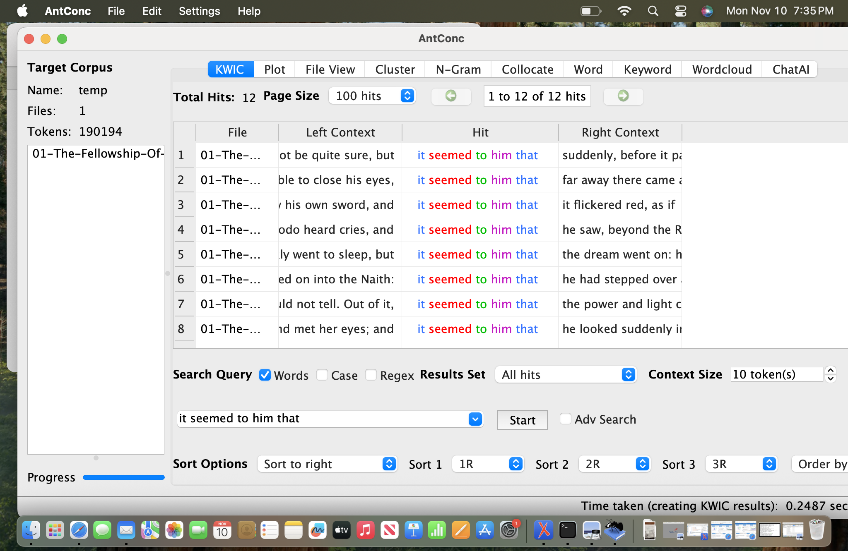Check the Wi-Fi status icon
This screenshot has width=848, height=551.
[x=625, y=11]
